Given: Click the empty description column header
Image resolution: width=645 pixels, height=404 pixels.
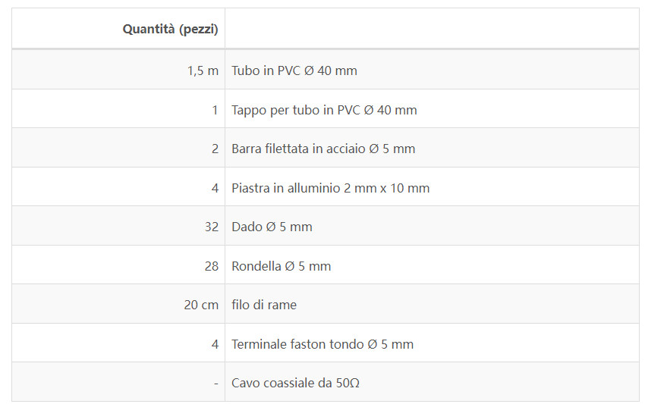Looking at the screenshot, I should (432, 29).
